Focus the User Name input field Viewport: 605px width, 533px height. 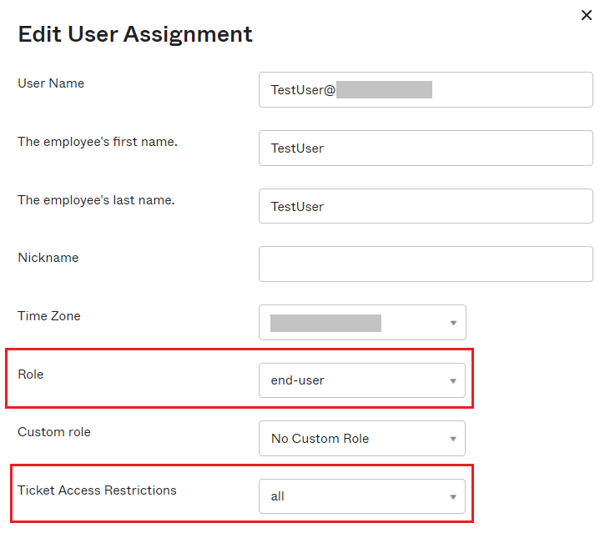click(426, 90)
